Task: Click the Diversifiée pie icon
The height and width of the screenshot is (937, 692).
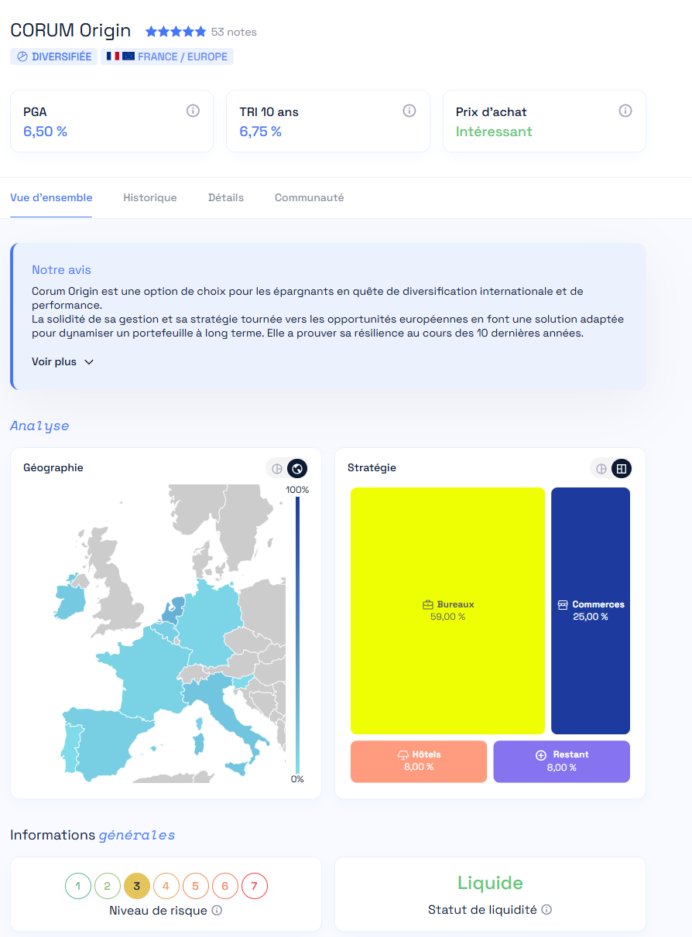Action: pyautogui.click(x=22, y=56)
